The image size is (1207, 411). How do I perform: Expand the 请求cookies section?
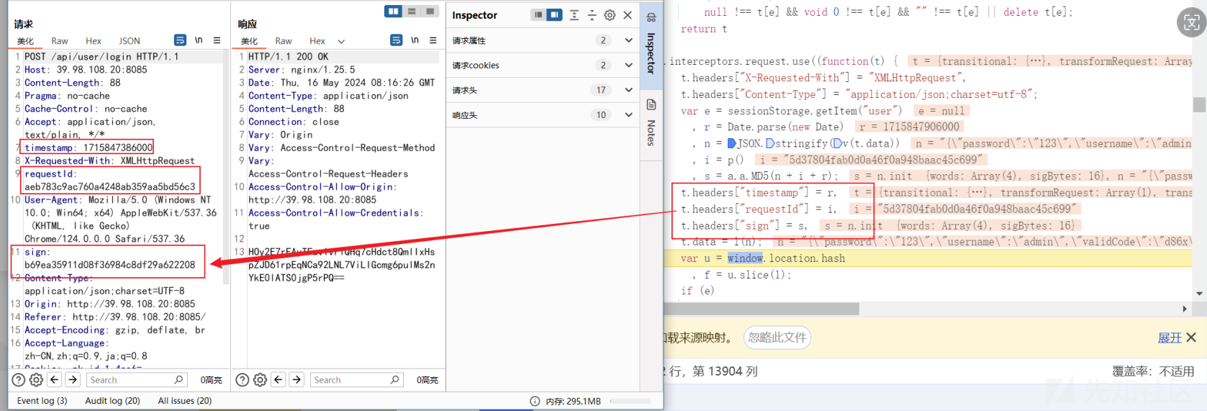click(x=628, y=66)
